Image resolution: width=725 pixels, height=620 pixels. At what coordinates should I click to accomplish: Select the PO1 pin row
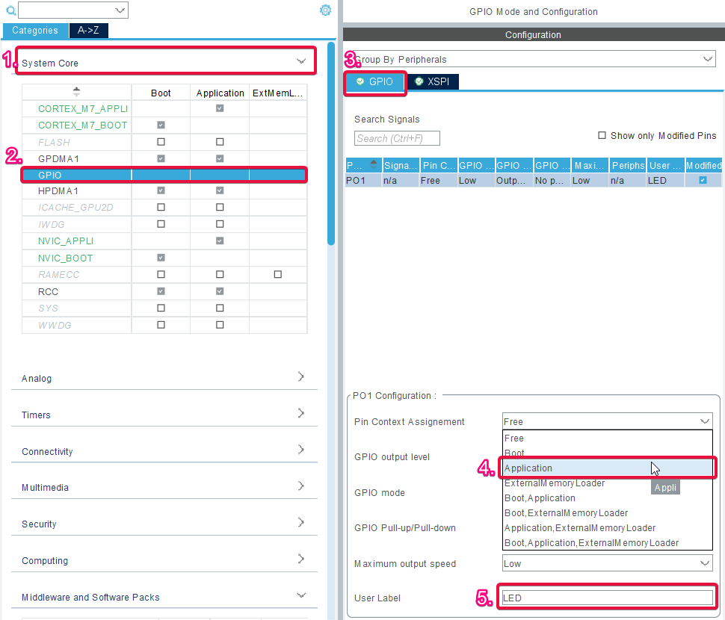(x=534, y=180)
